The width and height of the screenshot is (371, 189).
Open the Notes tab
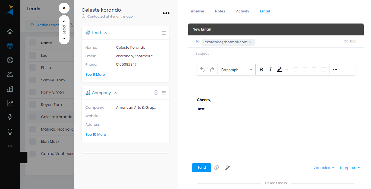220,11
